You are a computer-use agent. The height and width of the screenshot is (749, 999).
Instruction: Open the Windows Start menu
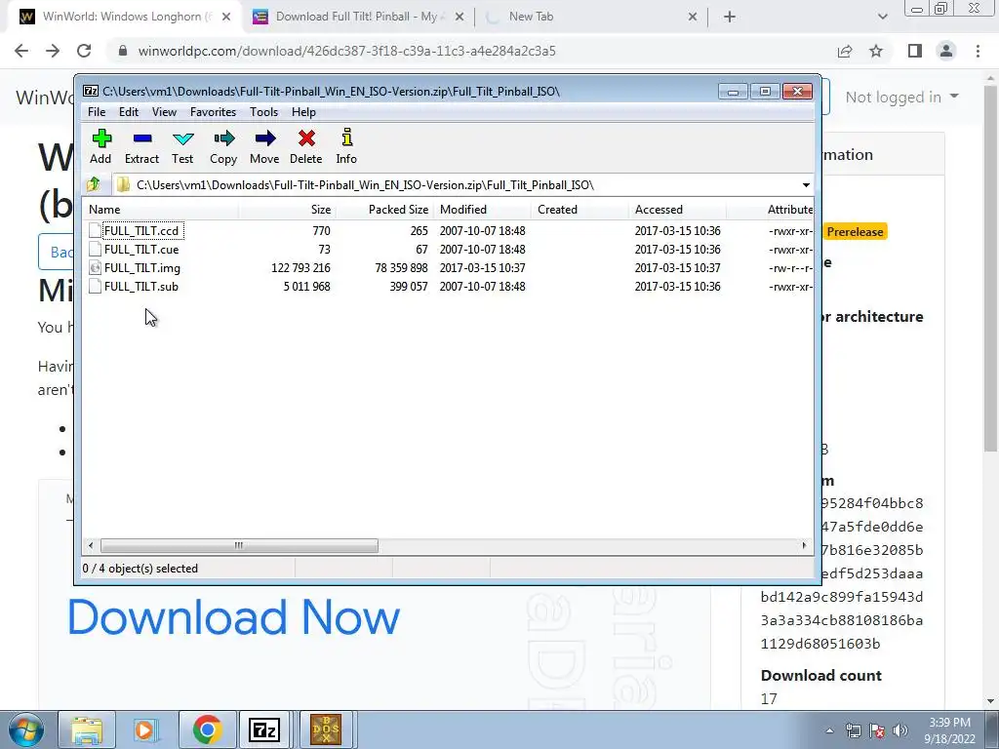pos(25,729)
